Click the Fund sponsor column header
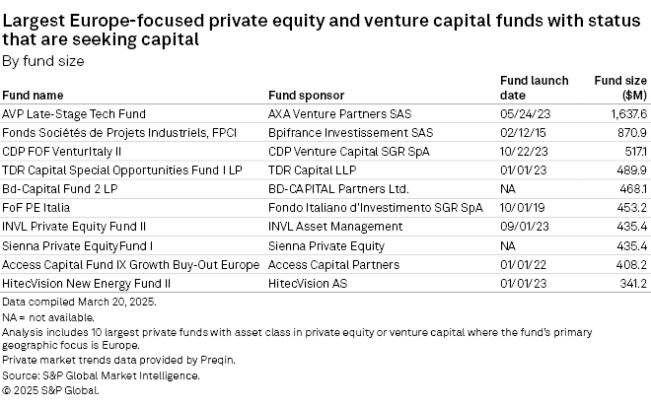The width and height of the screenshot is (651, 407). click(307, 96)
